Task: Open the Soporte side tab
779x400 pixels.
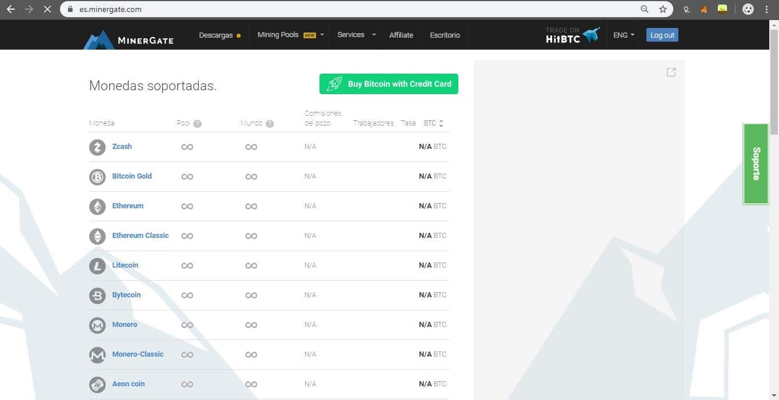Action: (756, 164)
